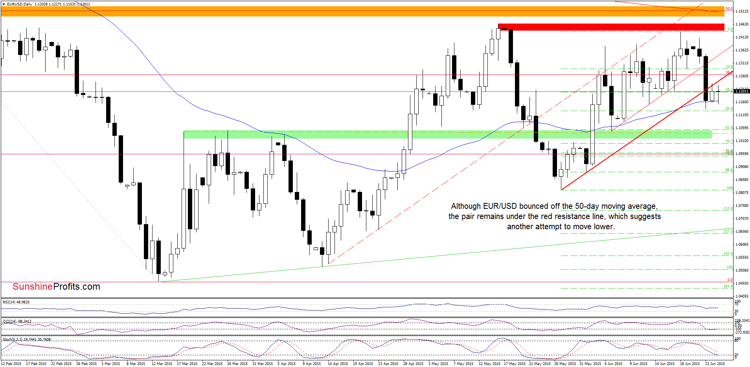Click the 1.05555 price axis label
750x367 pixels.
(742, 257)
